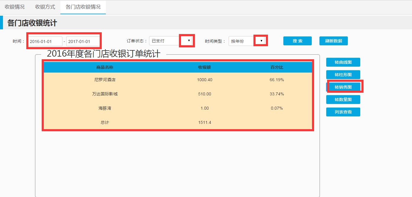The image size is (412, 197).
Task: Switch to curve chart with 转曲线图
Action: [x=343, y=62]
